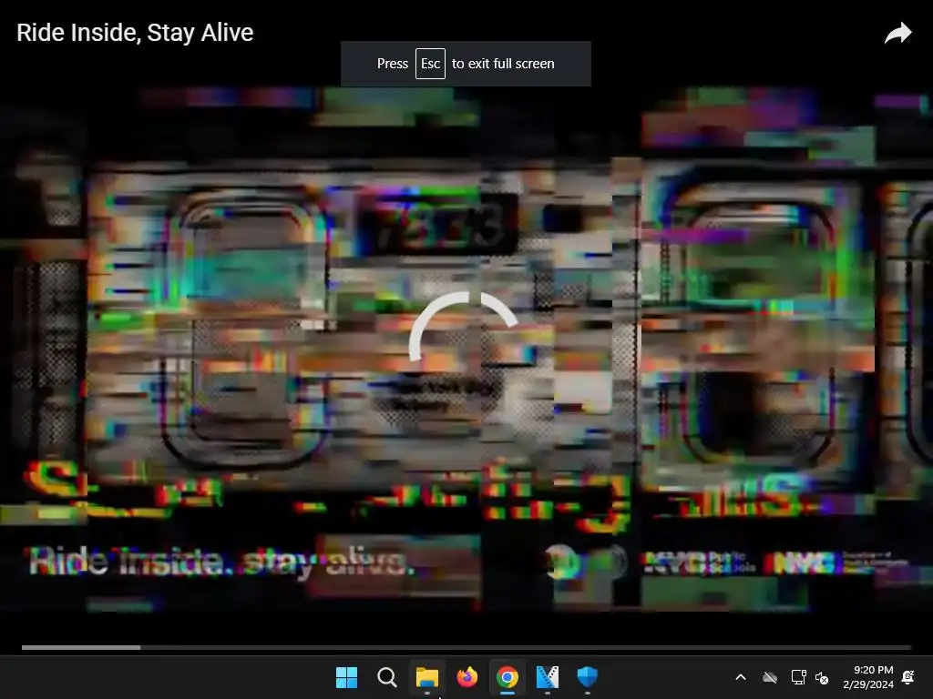933x699 pixels.
Task: Open the notifications bell icon
Action: point(908,677)
